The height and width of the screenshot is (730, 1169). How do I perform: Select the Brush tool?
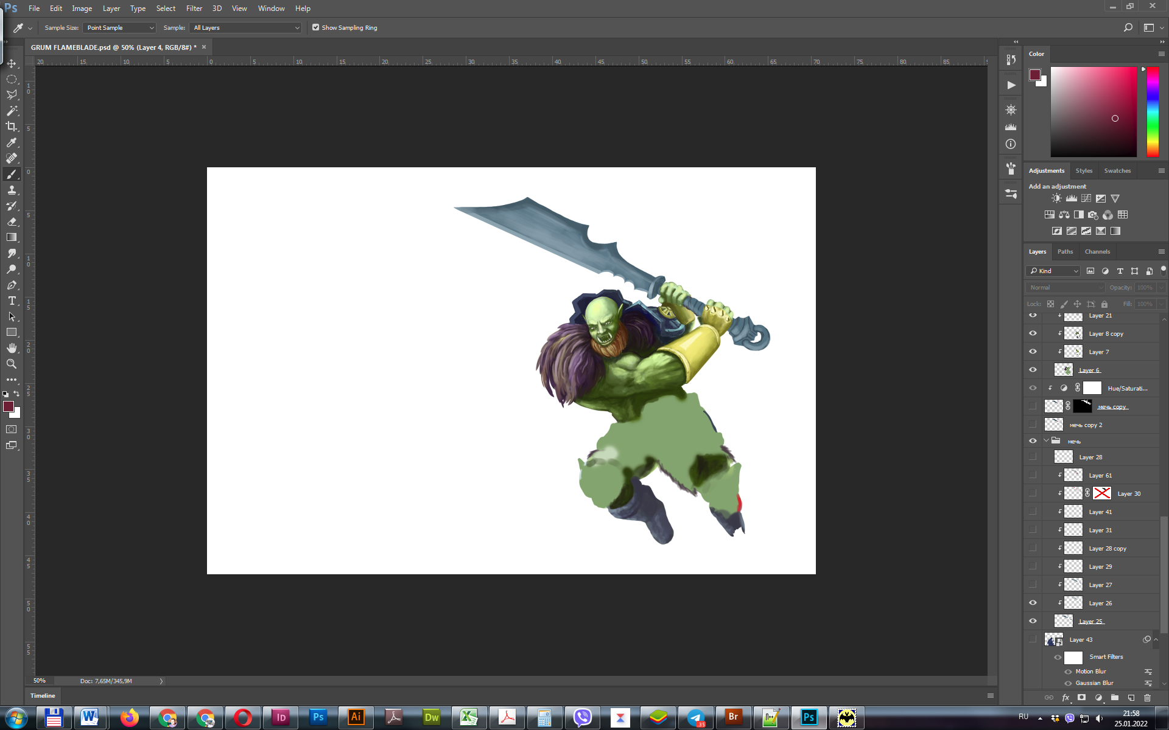[x=12, y=174]
